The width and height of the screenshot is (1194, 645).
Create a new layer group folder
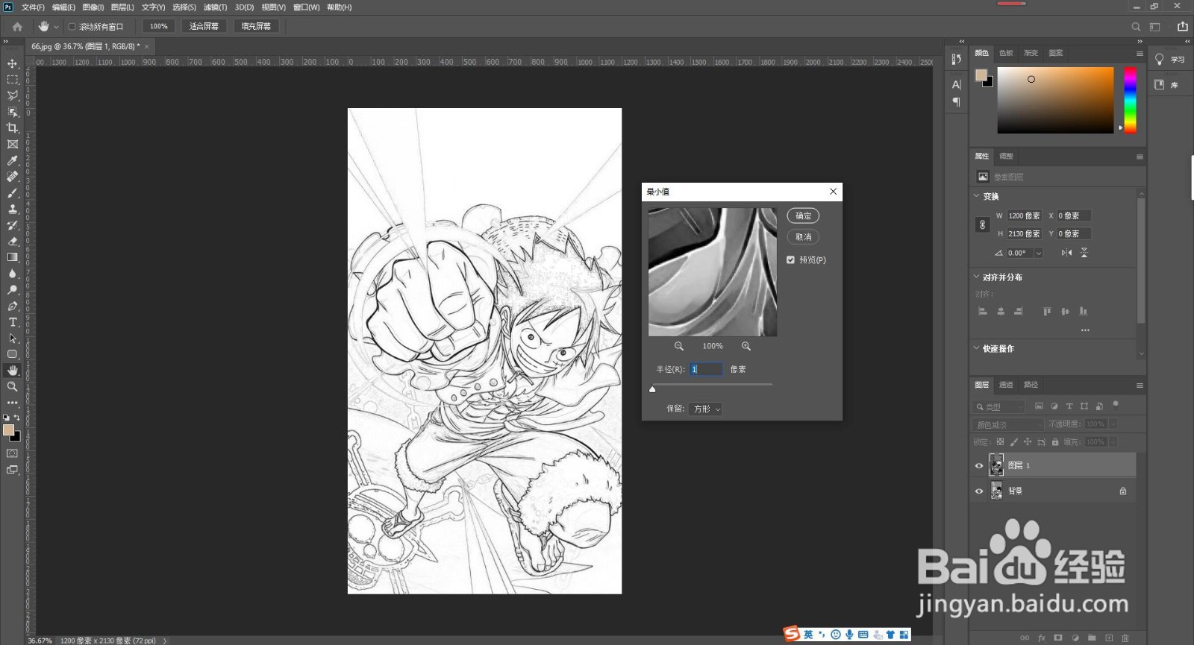coord(1092,638)
